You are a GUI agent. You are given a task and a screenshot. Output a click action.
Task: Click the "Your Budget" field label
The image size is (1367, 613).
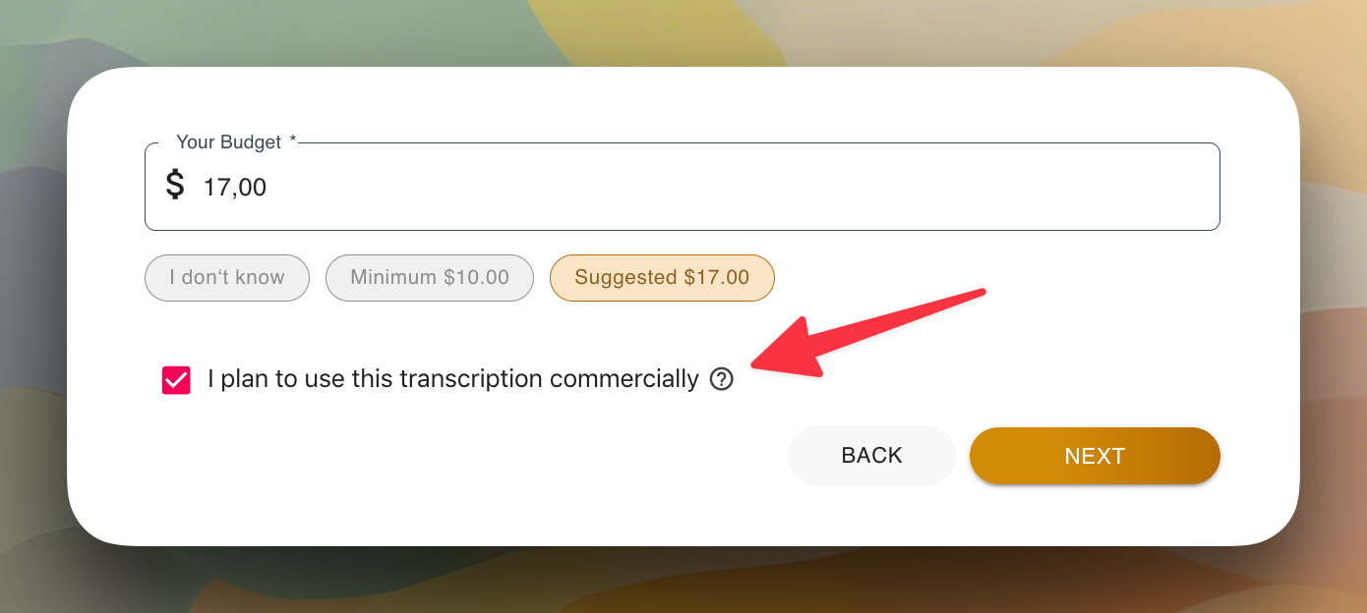point(229,142)
